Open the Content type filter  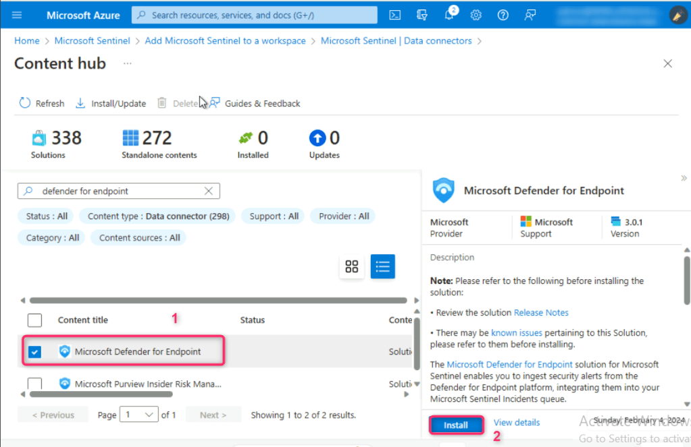[x=158, y=216]
